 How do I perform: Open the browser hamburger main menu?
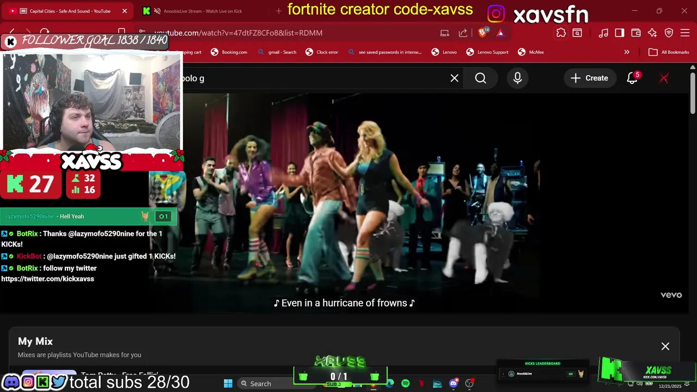coord(685,33)
